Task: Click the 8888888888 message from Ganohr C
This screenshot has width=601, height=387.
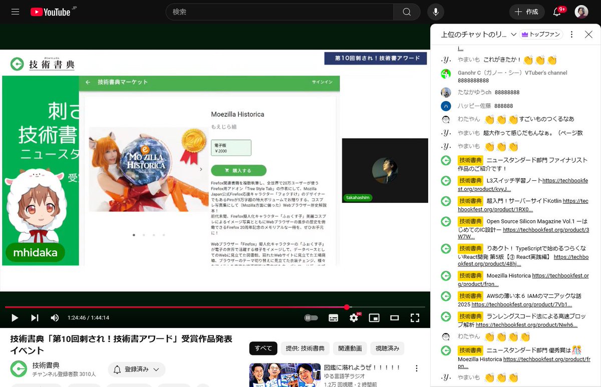Action: tap(473, 81)
